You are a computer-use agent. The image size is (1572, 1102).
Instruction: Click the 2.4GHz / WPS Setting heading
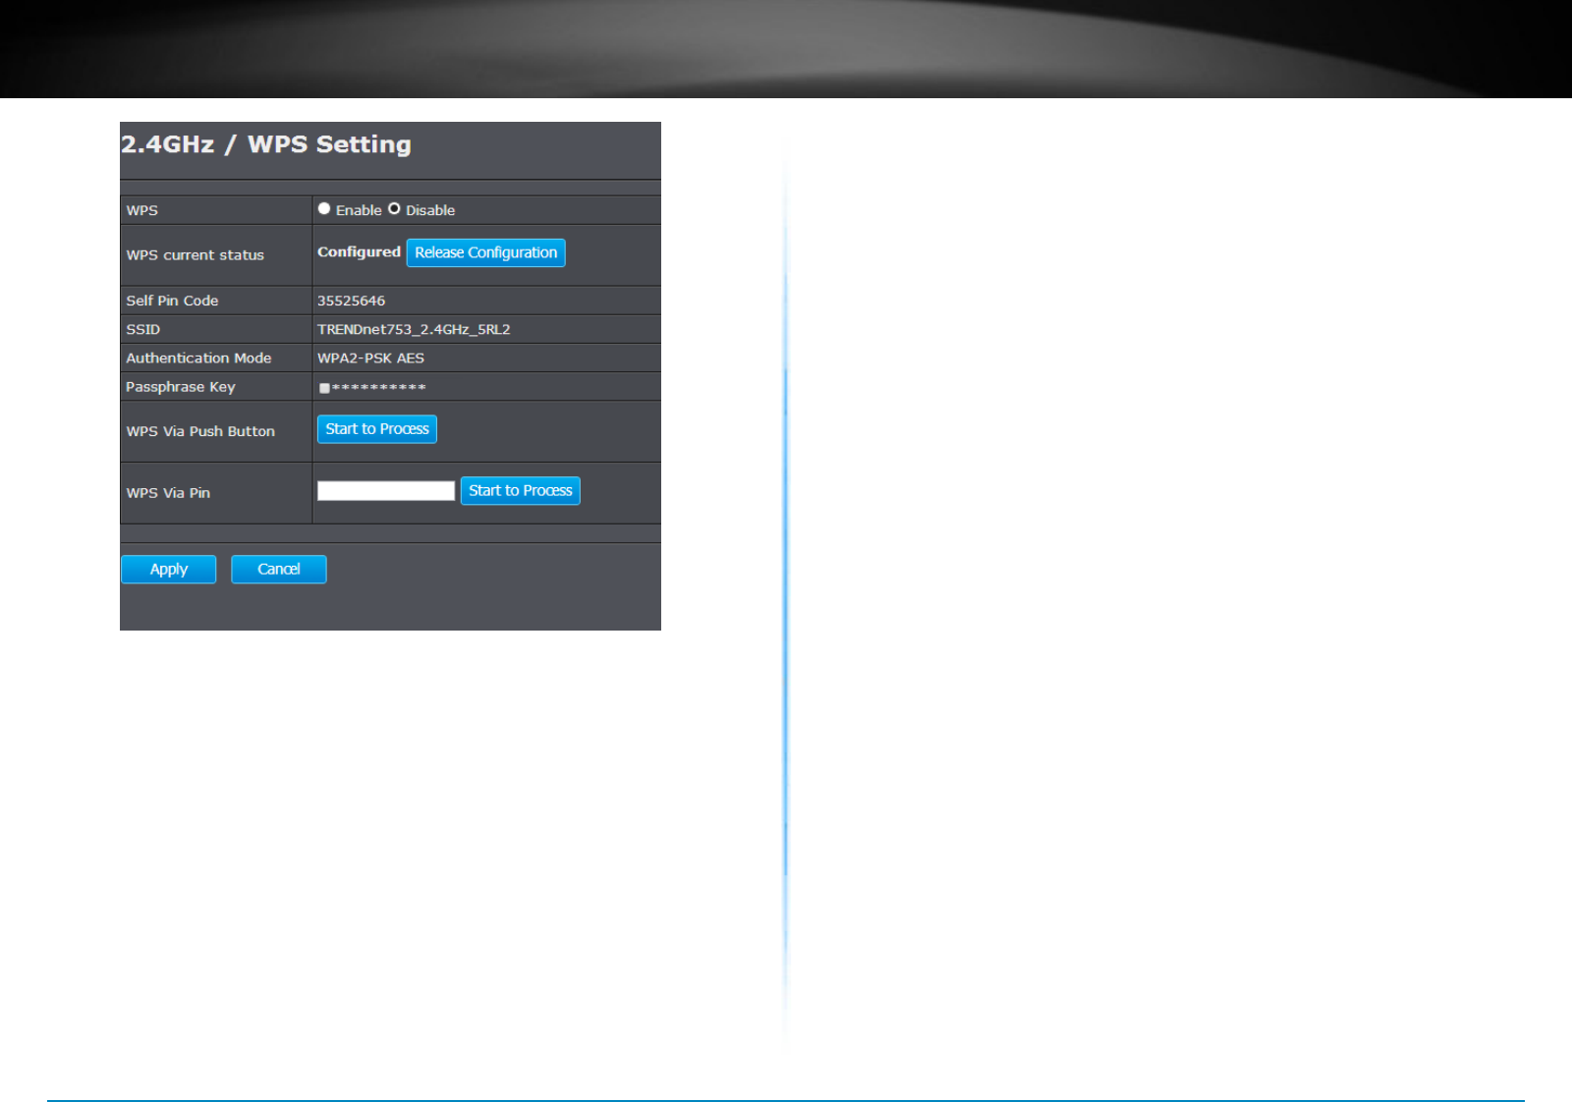tap(266, 144)
